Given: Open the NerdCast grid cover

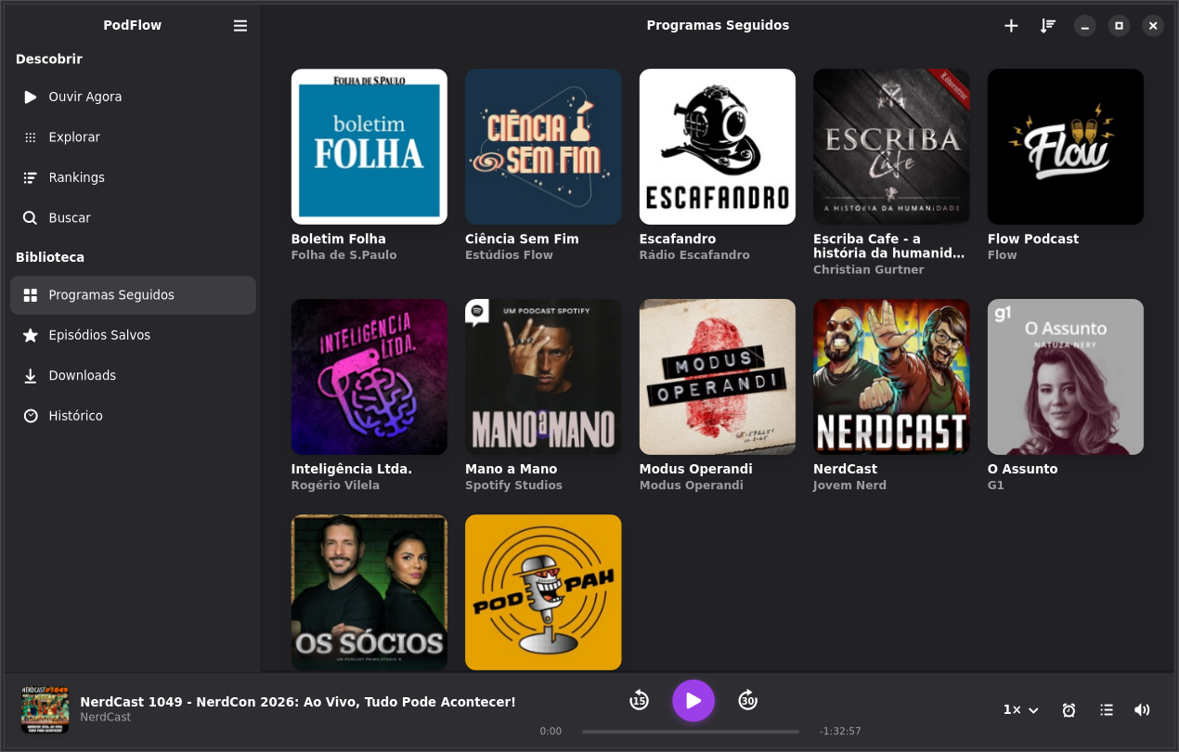Looking at the screenshot, I should [891, 377].
